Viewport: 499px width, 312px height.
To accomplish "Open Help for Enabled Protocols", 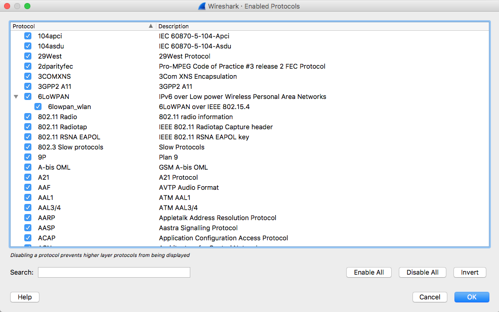I will (x=25, y=297).
